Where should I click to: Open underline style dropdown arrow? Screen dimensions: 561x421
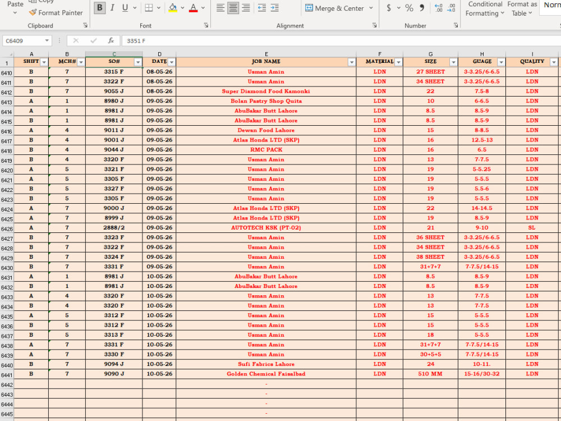tap(135, 8)
